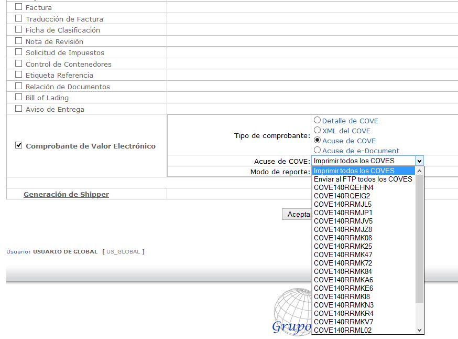The height and width of the screenshot is (339, 458).
Task: Select COVE140RQEHN4 from the list
Action: pyautogui.click(x=363, y=187)
